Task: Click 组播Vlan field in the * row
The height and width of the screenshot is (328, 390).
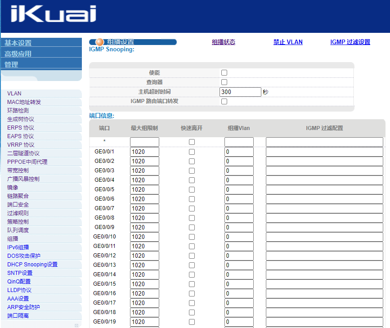Action: [x=239, y=142]
